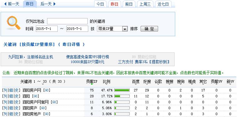
Task: Click GO link beside 泗阳房产
Action: (x=43, y=108)
